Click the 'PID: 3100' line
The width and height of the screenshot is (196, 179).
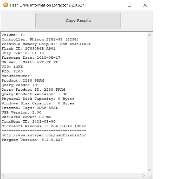tap(12, 71)
